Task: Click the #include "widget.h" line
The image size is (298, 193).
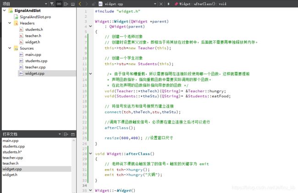Action: click(x=118, y=11)
